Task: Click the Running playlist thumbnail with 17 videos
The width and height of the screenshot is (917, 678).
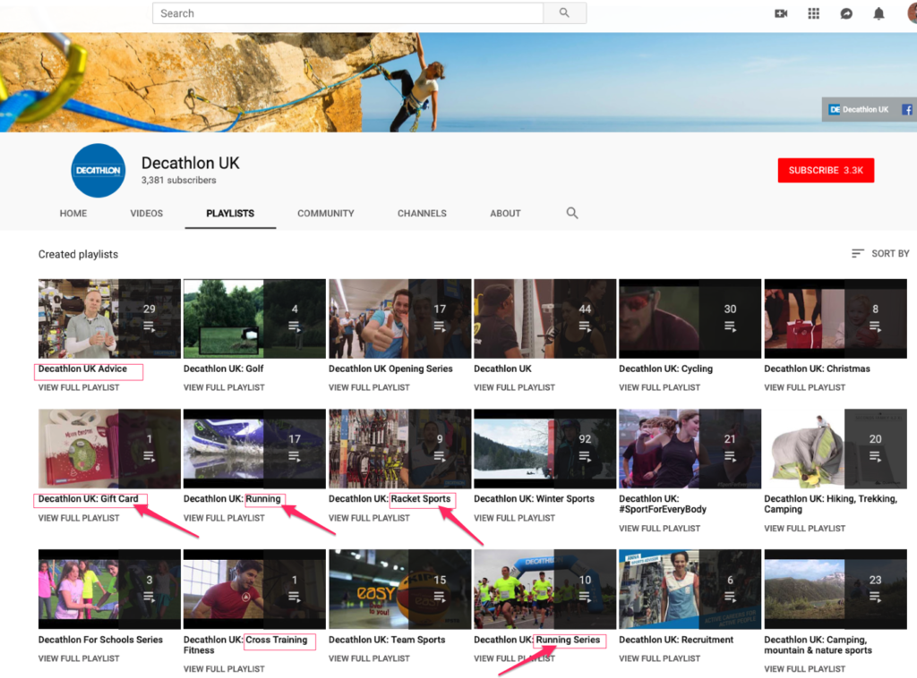Action: [x=254, y=448]
